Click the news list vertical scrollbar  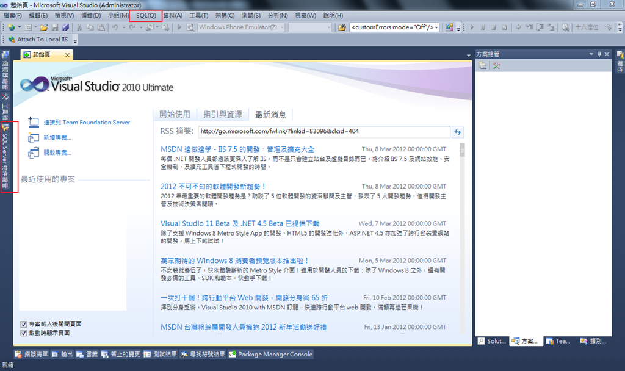(x=463, y=237)
